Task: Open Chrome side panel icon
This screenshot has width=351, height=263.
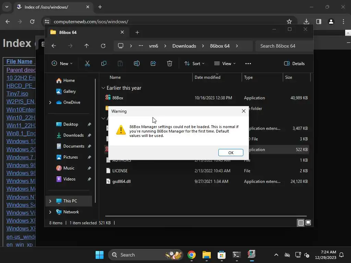Action: (318, 22)
